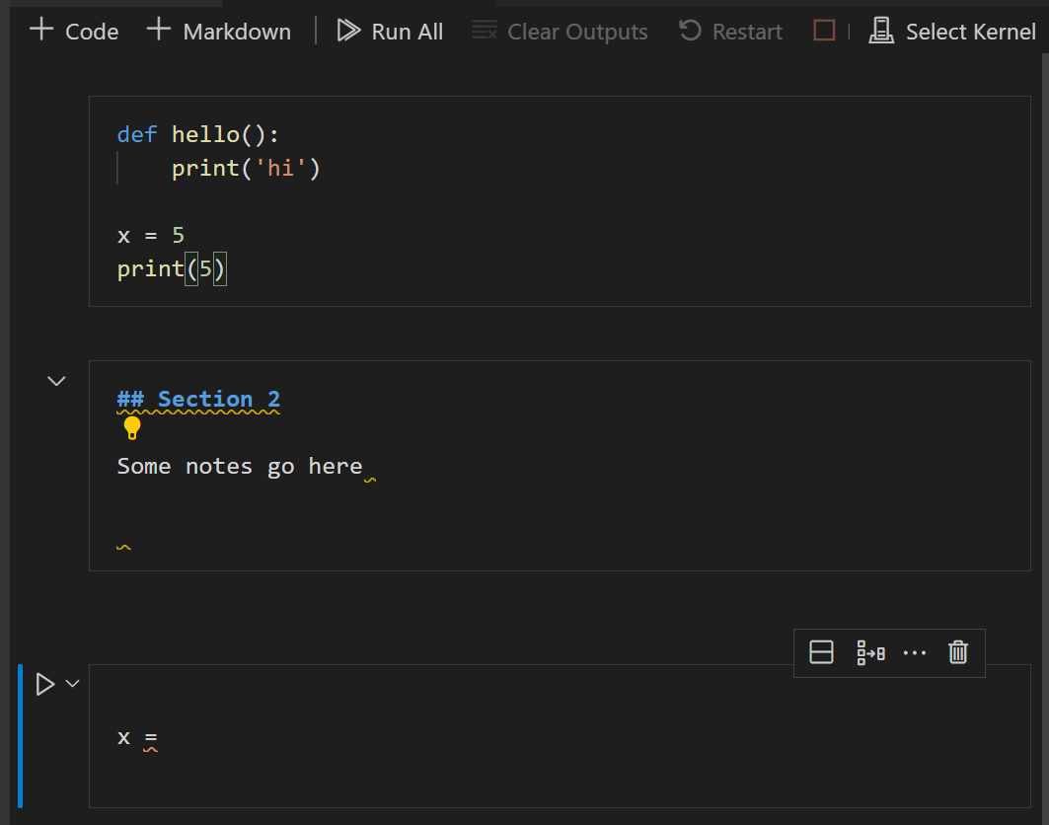Click the Restart kernel icon
The height and width of the screenshot is (825, 1049).
(690, 31)
